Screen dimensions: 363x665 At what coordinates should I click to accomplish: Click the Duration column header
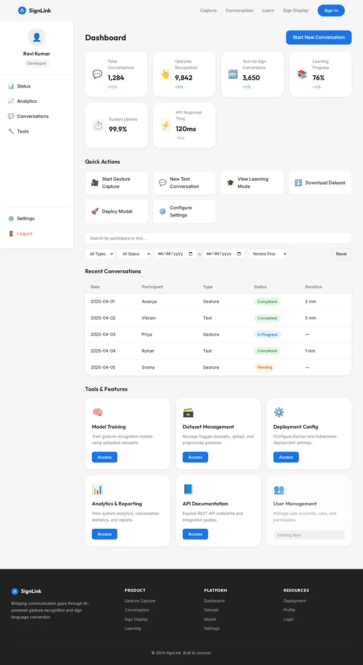(314, 287)
